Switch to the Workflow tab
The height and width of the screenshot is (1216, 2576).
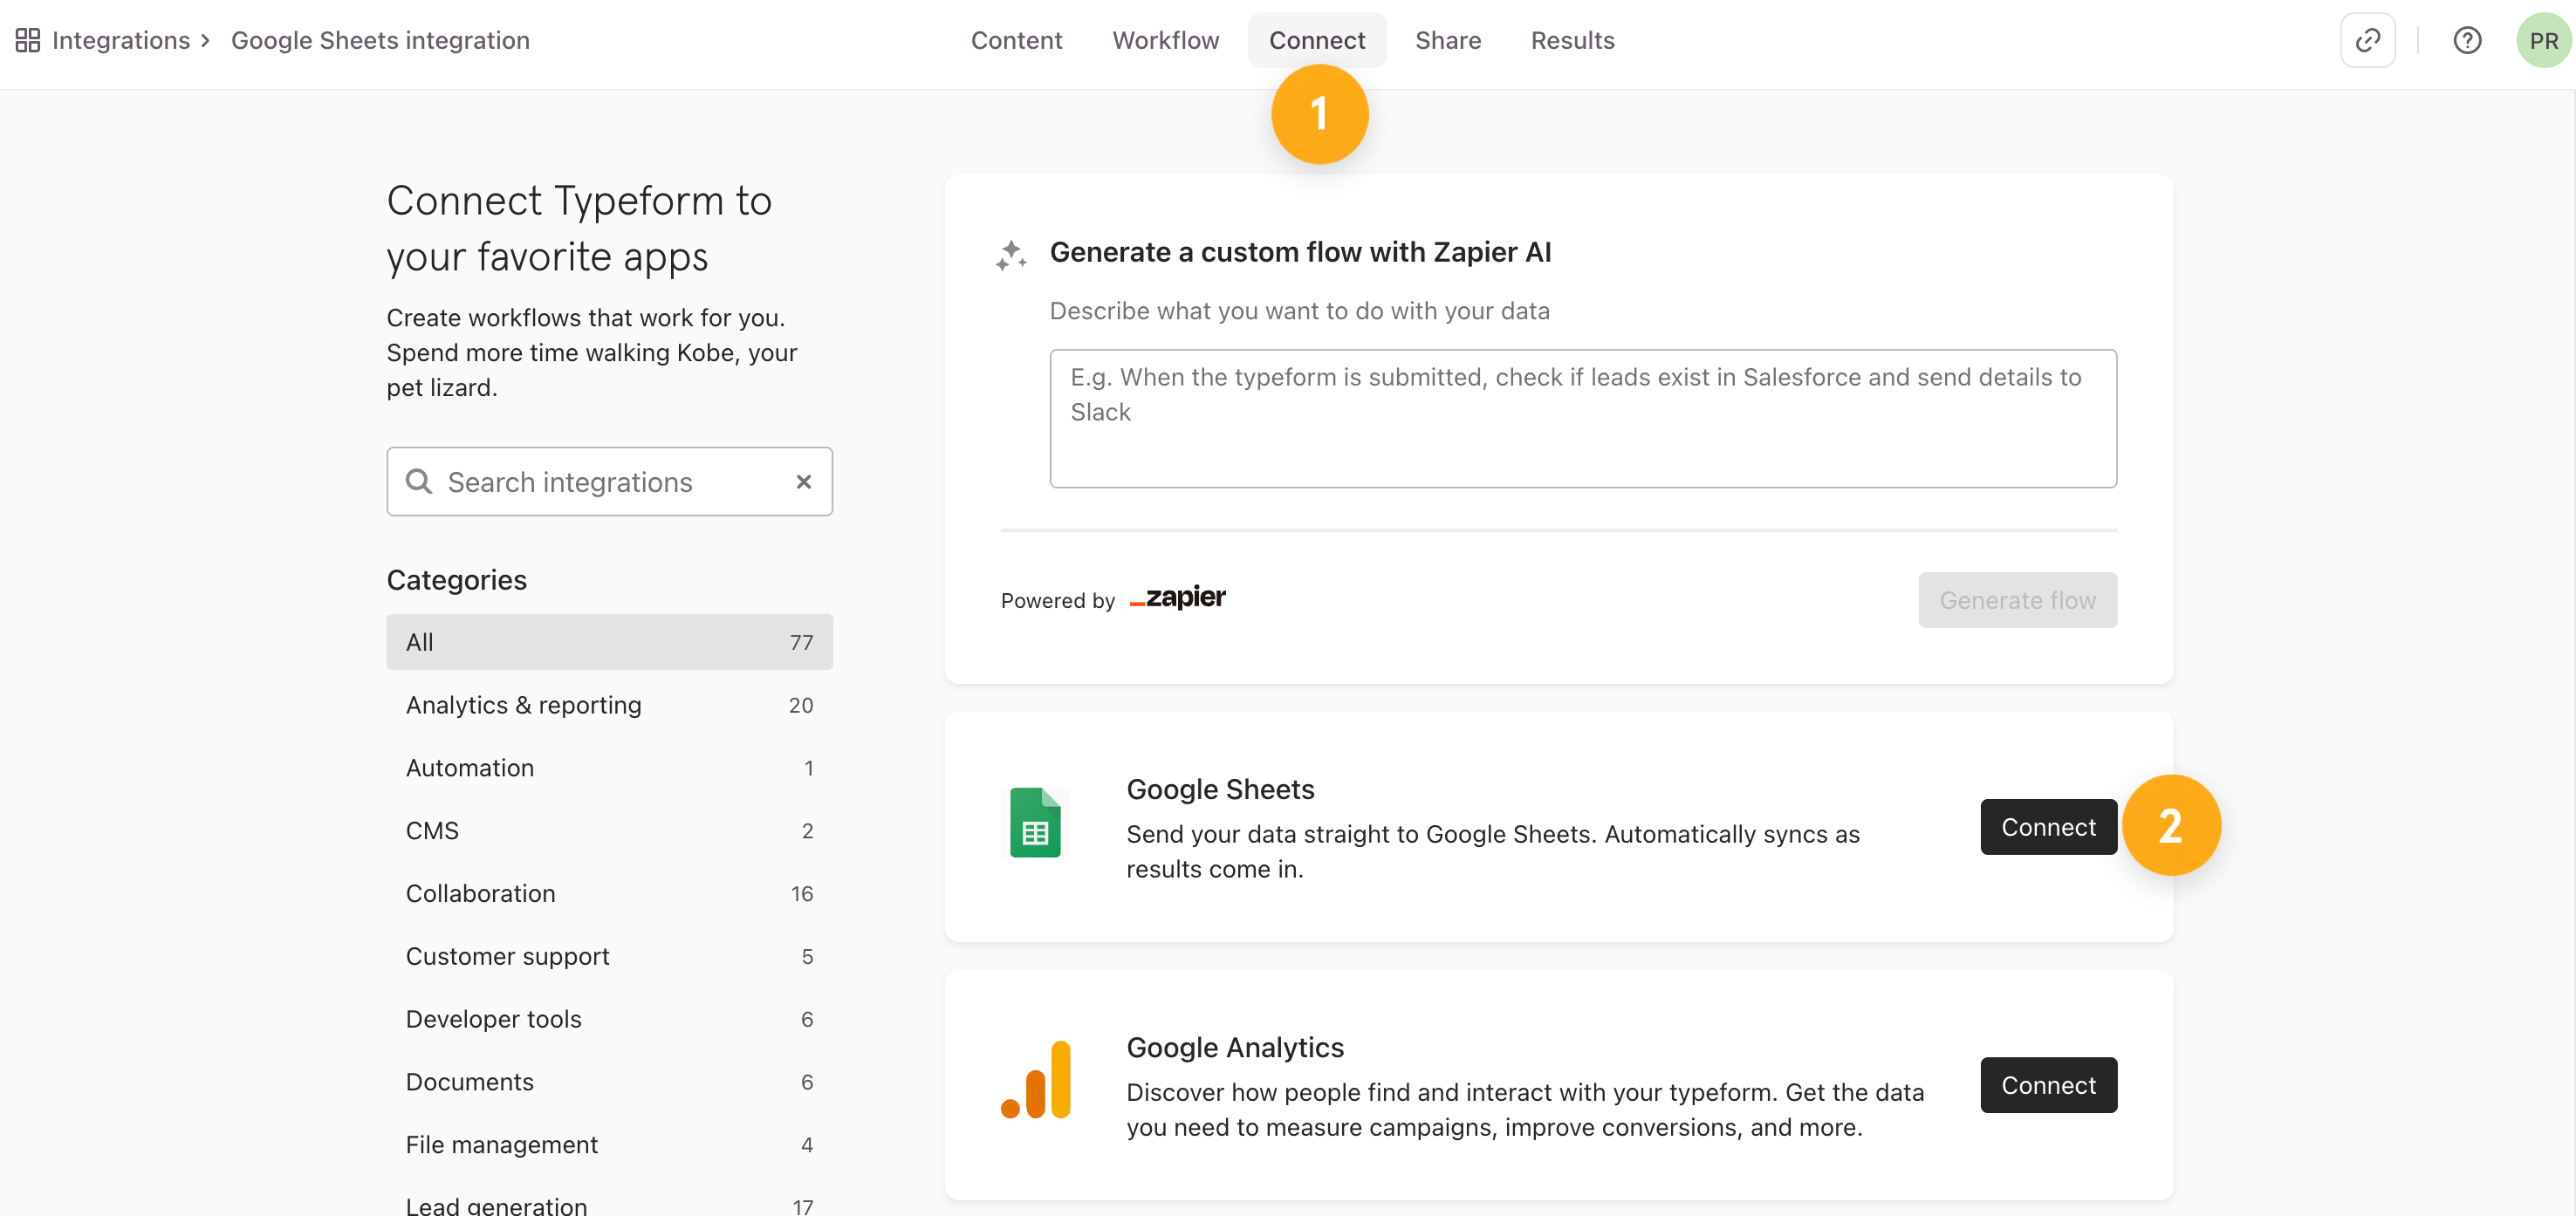coord(1165,40)
